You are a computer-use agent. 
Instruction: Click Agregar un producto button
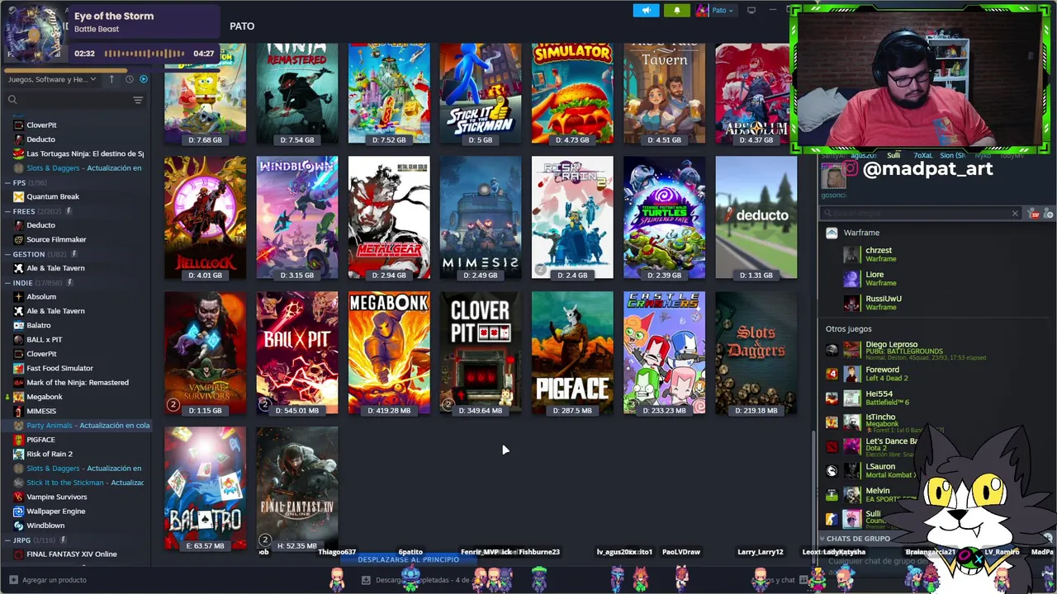46,580
